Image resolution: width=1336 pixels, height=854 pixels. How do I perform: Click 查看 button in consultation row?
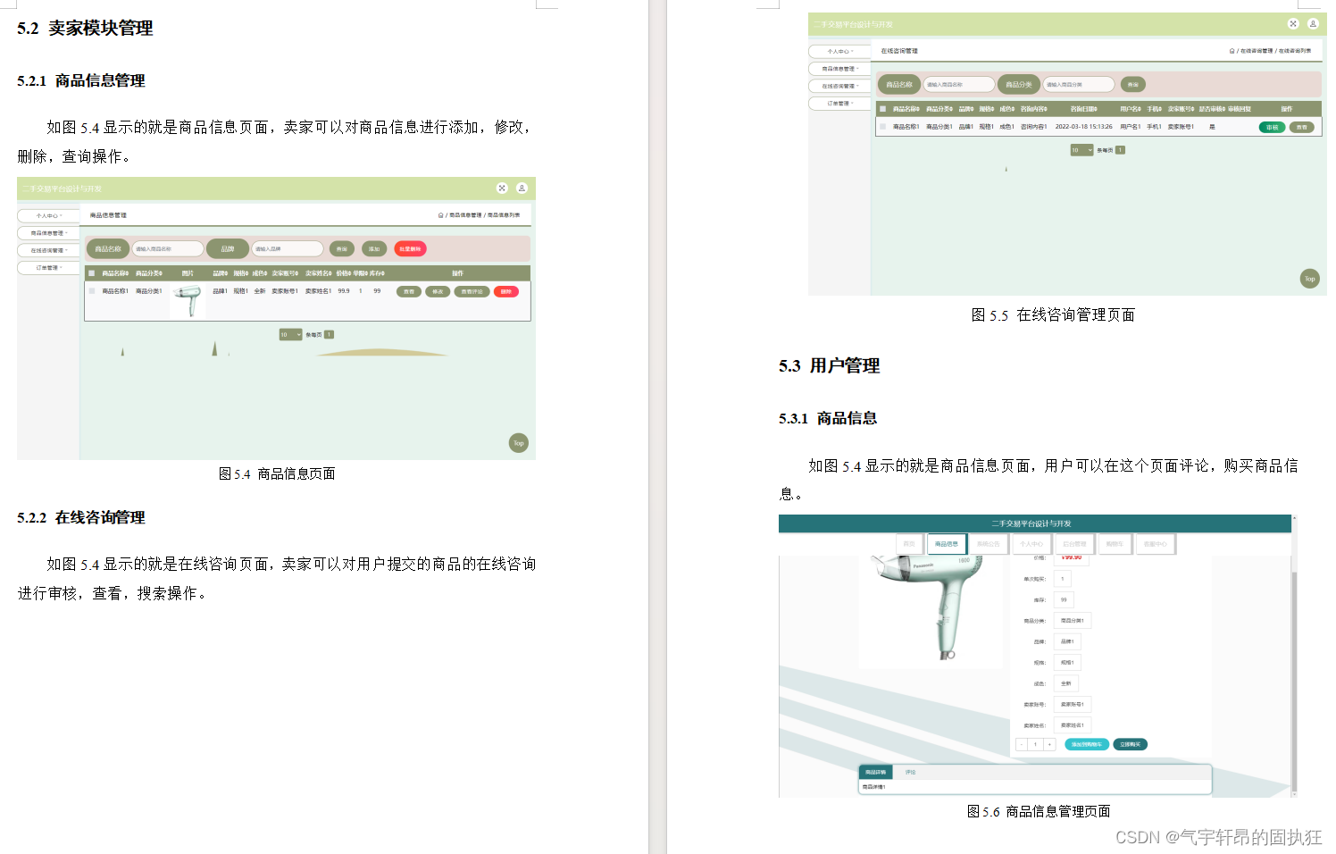pyautogui.click(x=1302, y=127)
